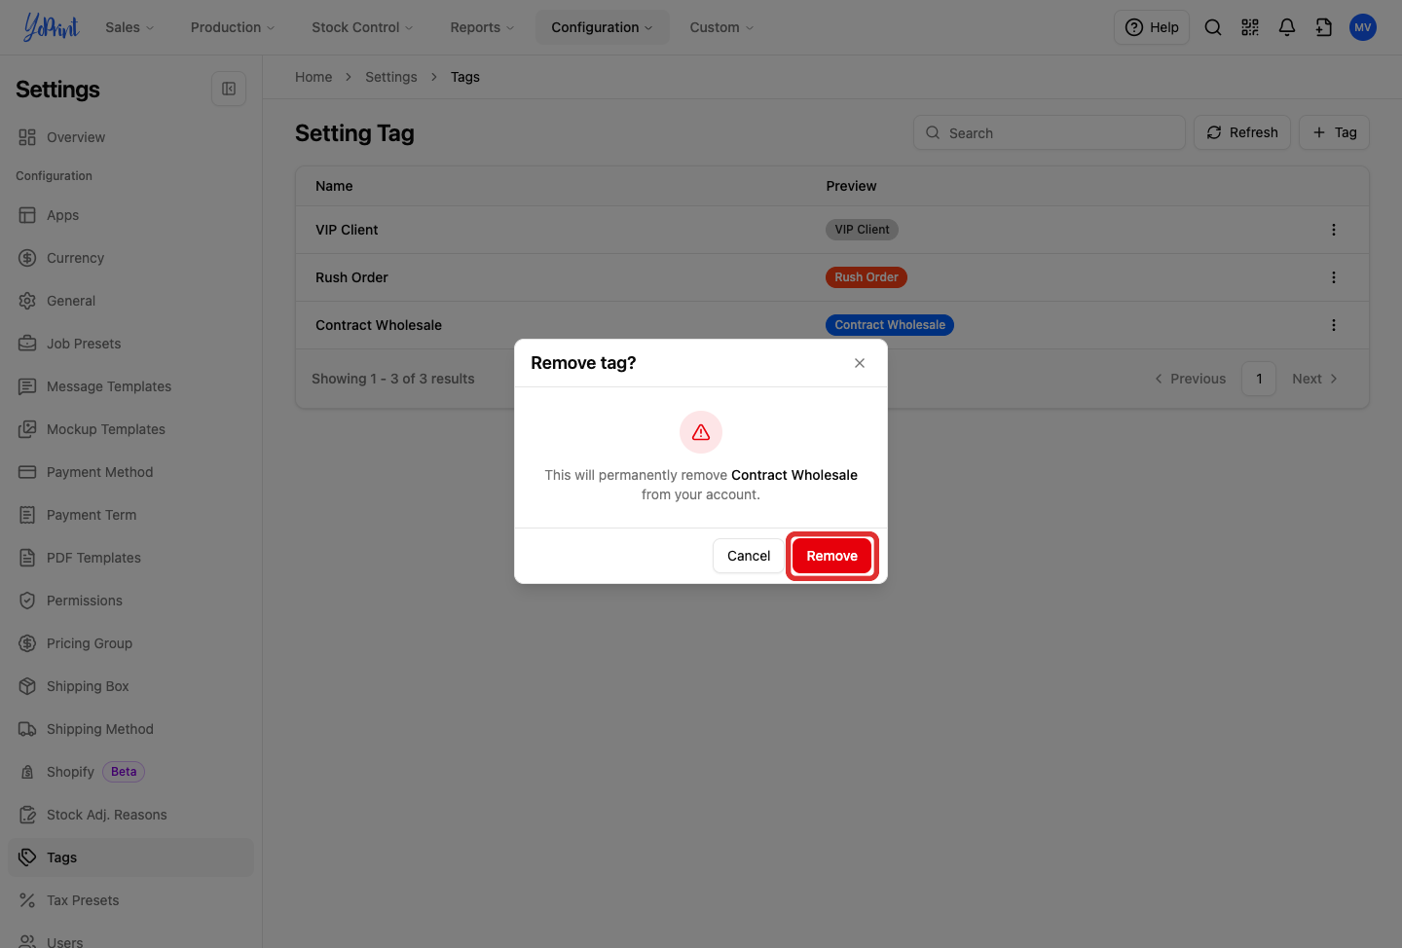Open the MV user avatar menu
Screen dimensions: 1402x948
(x=1363, y=27)
